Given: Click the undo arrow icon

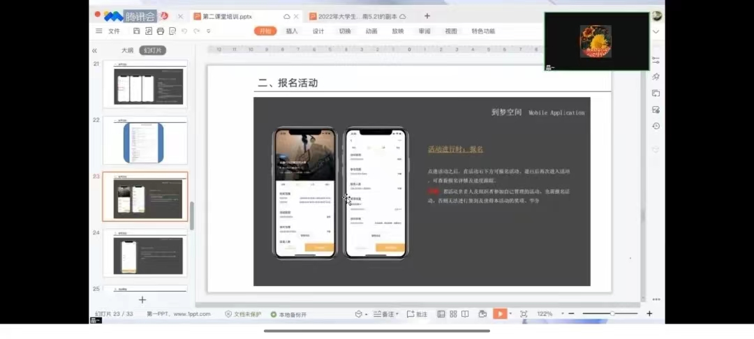Looking at the screenshot, I should pos(184,31).
